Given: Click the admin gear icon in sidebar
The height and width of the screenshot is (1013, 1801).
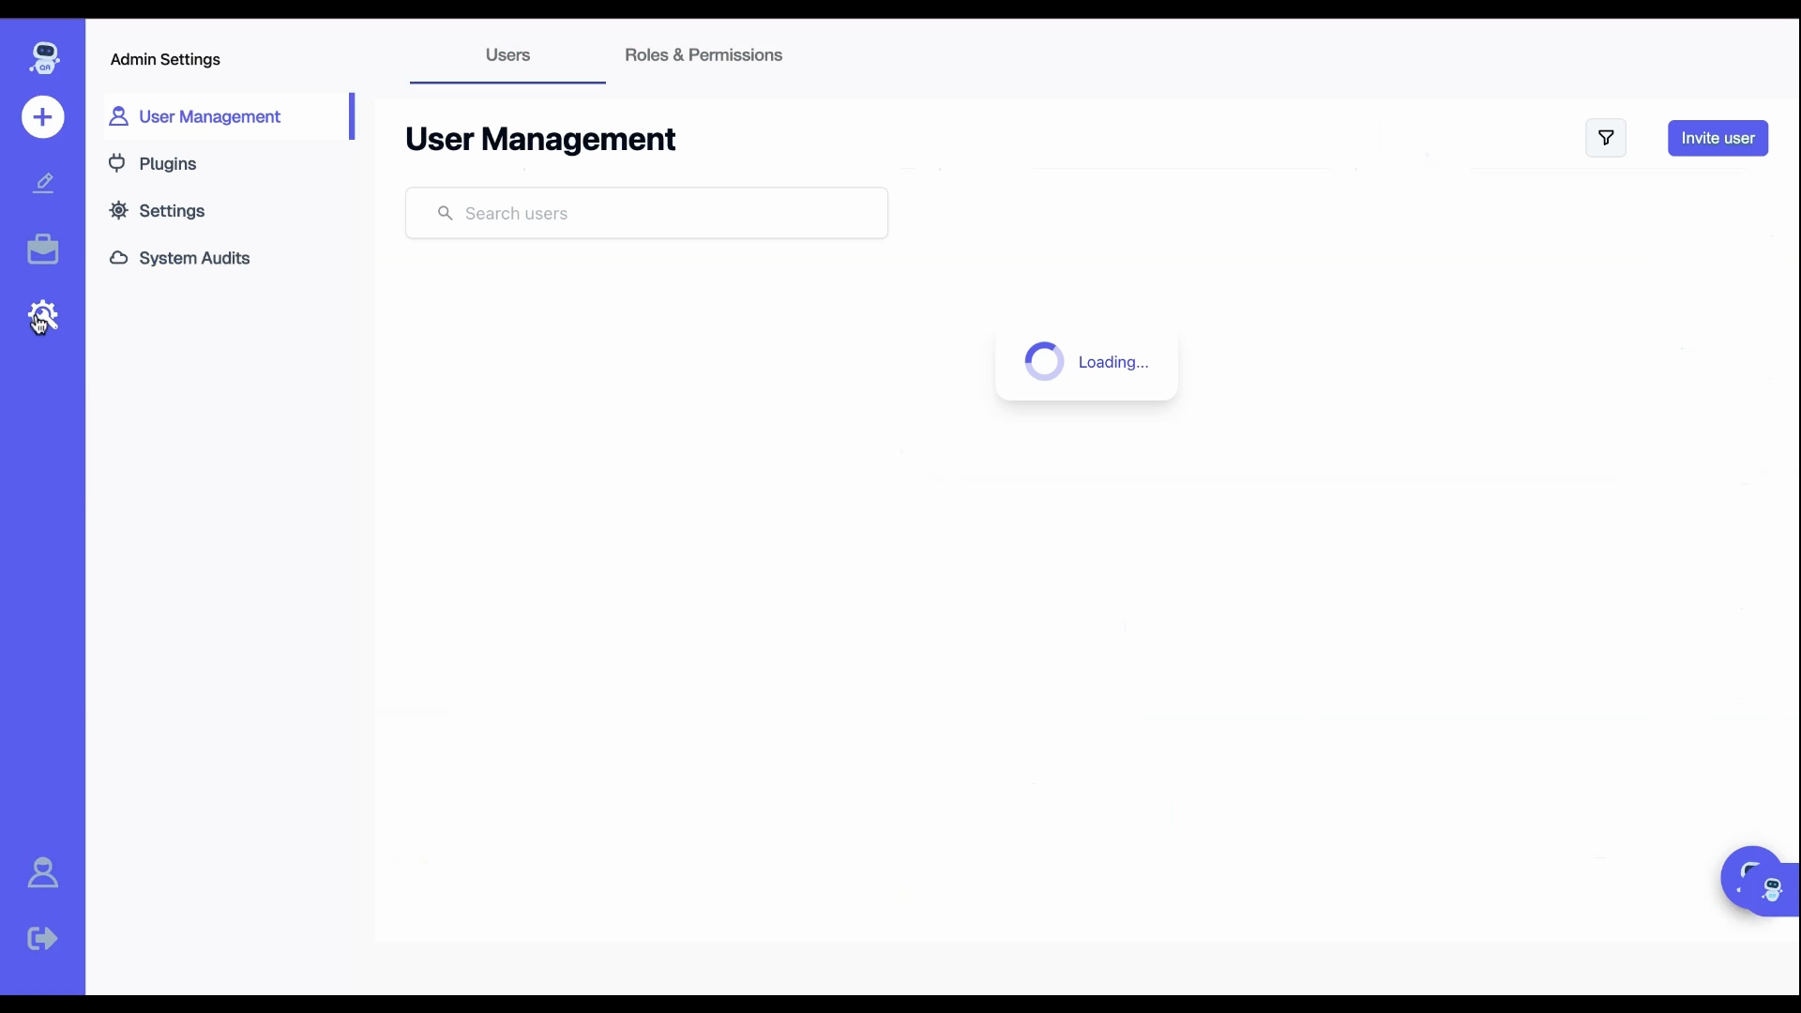Looking at the screenshot, I should pyautogui.click(x=43, y=315).
